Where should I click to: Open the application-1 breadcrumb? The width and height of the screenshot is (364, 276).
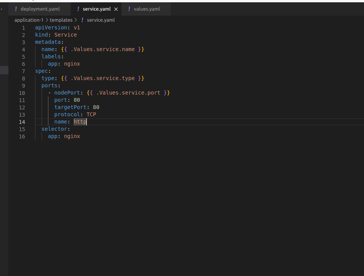[29, 20]
